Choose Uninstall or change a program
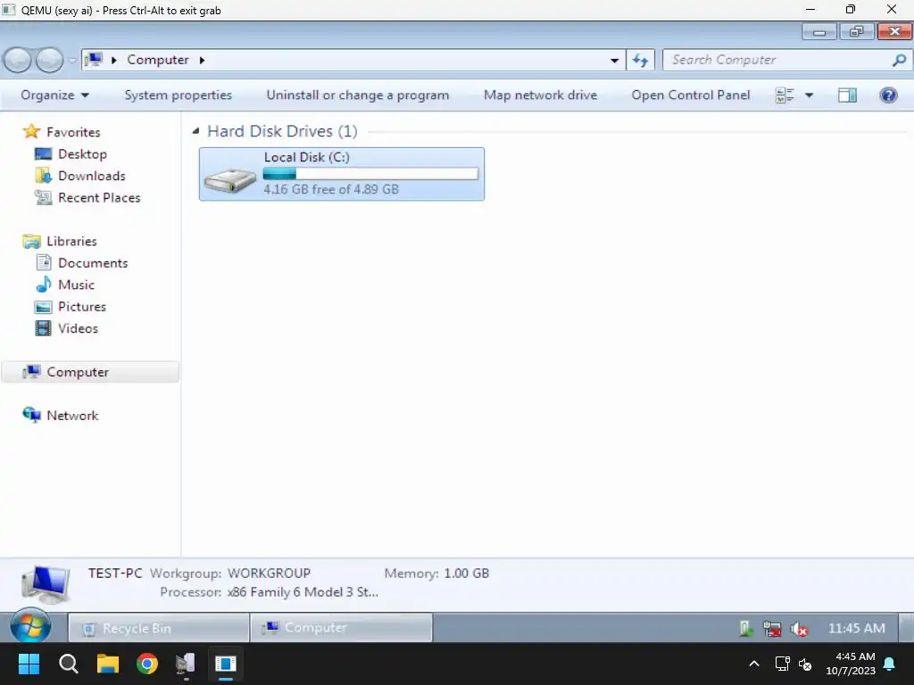 point(357,95)
